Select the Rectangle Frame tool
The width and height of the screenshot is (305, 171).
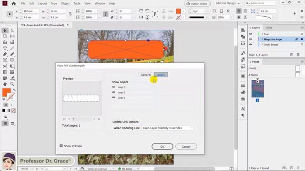[5, 60]
